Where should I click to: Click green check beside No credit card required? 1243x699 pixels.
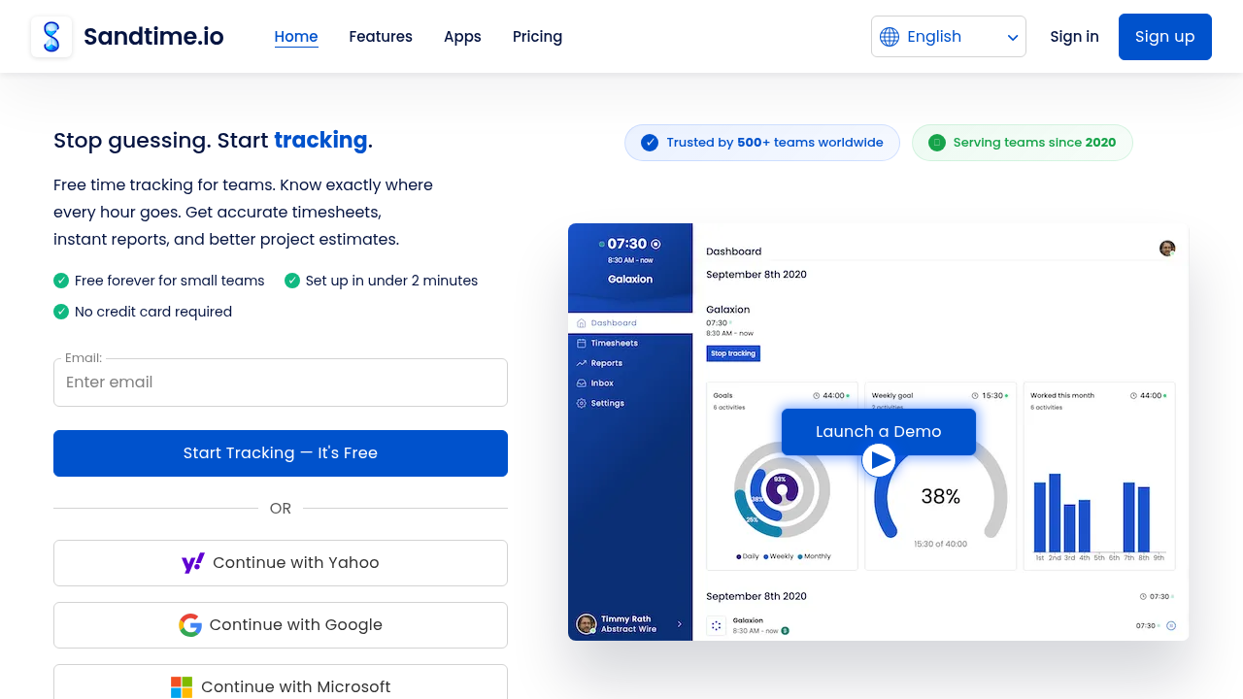[x=61, y=312]
